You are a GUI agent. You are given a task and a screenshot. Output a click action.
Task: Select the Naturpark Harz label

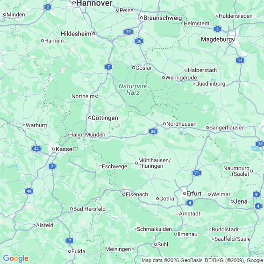pyautogui.click(x=133, y=89)
